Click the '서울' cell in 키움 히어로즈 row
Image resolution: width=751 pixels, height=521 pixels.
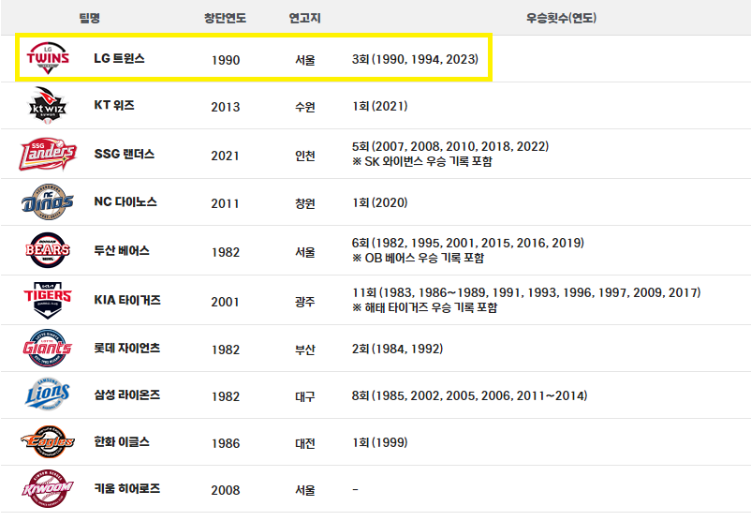[304, 490]
